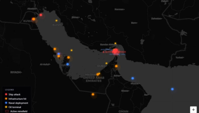
Task: Open the orange marker at Qatar's northern tip
Action: point(69,58)
